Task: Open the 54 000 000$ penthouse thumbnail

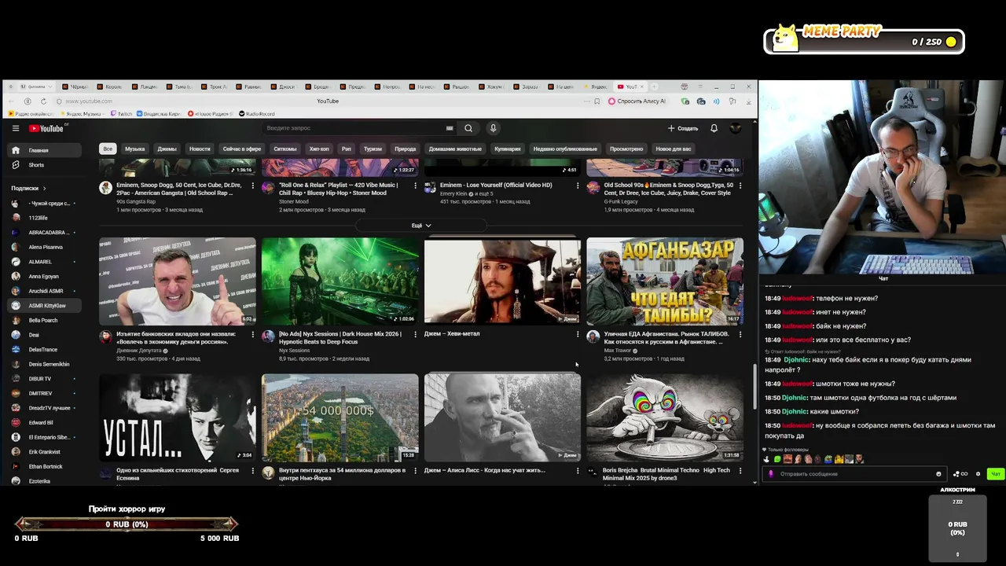Action: coord(340,417)
